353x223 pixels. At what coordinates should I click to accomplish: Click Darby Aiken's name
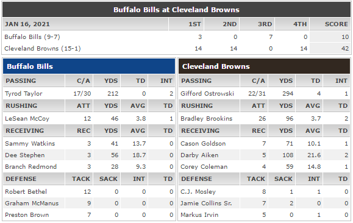click(199, 155)
